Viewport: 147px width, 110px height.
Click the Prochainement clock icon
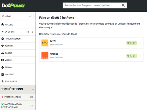2,39
